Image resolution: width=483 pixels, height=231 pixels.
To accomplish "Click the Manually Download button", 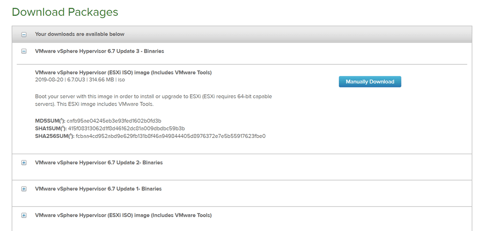I will 370,81.
